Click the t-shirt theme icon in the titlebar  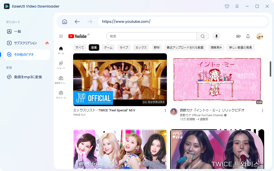coord(227,6)
